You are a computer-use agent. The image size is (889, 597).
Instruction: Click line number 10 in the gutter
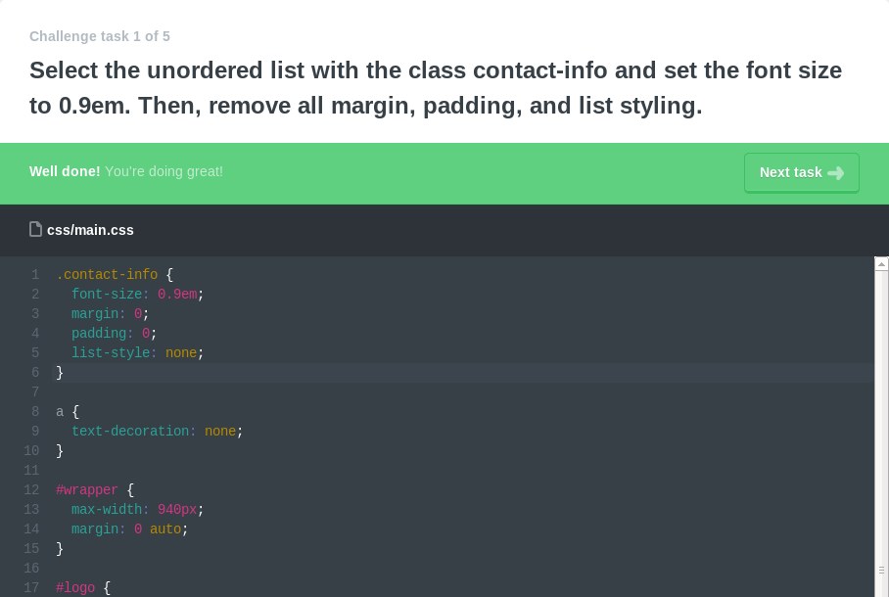coord(31,451)
